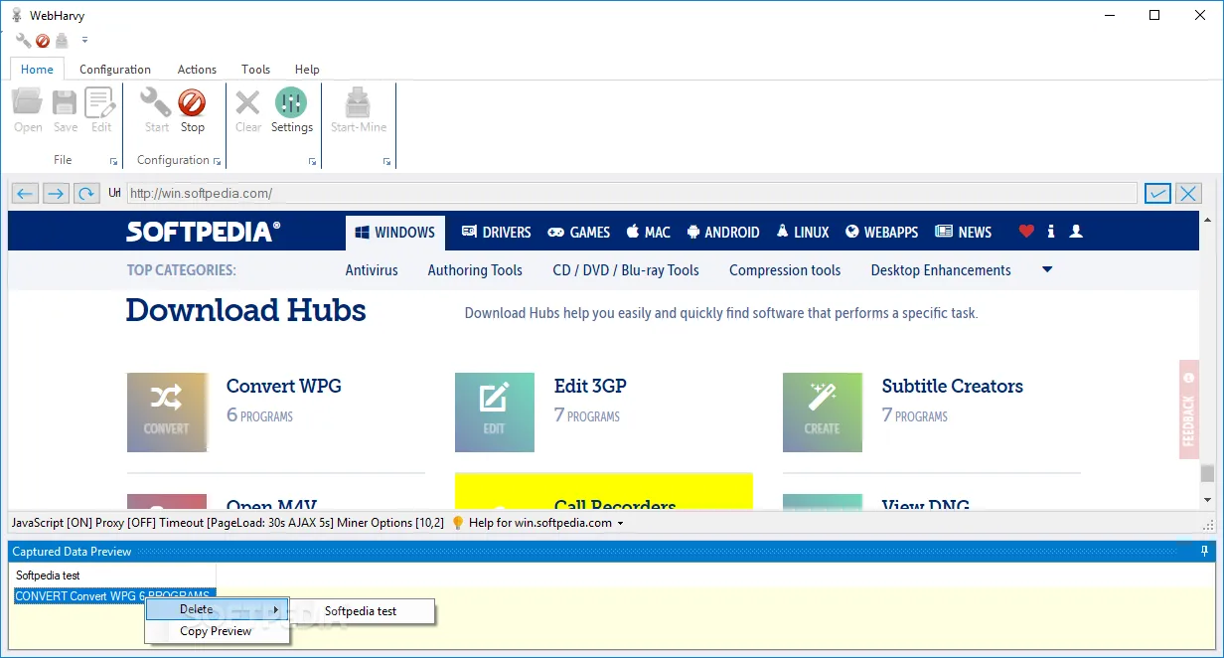Expand the Configuration group dialog launcher
Viewport: 1224px width, 658px height.
pos(218,161)
